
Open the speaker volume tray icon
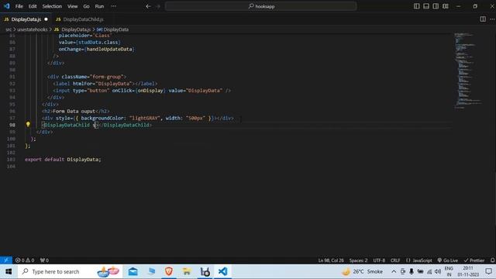click(x=438, y=271)
